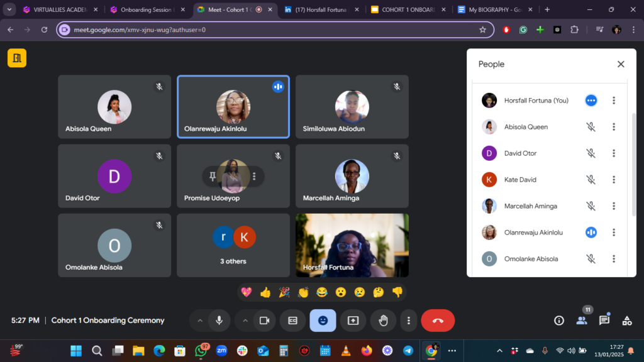
Task: Expand the audio settings chevron
Action: click(x=200, y=321)
